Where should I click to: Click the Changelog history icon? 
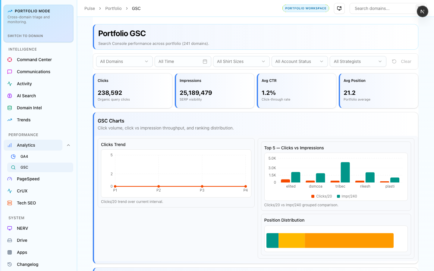pyautogui.click(x=10, y=264)
